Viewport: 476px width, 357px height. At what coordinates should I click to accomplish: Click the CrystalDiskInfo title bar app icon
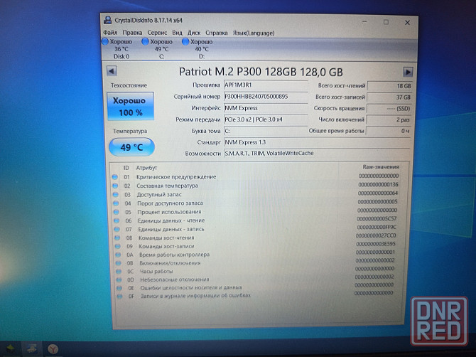107,20
